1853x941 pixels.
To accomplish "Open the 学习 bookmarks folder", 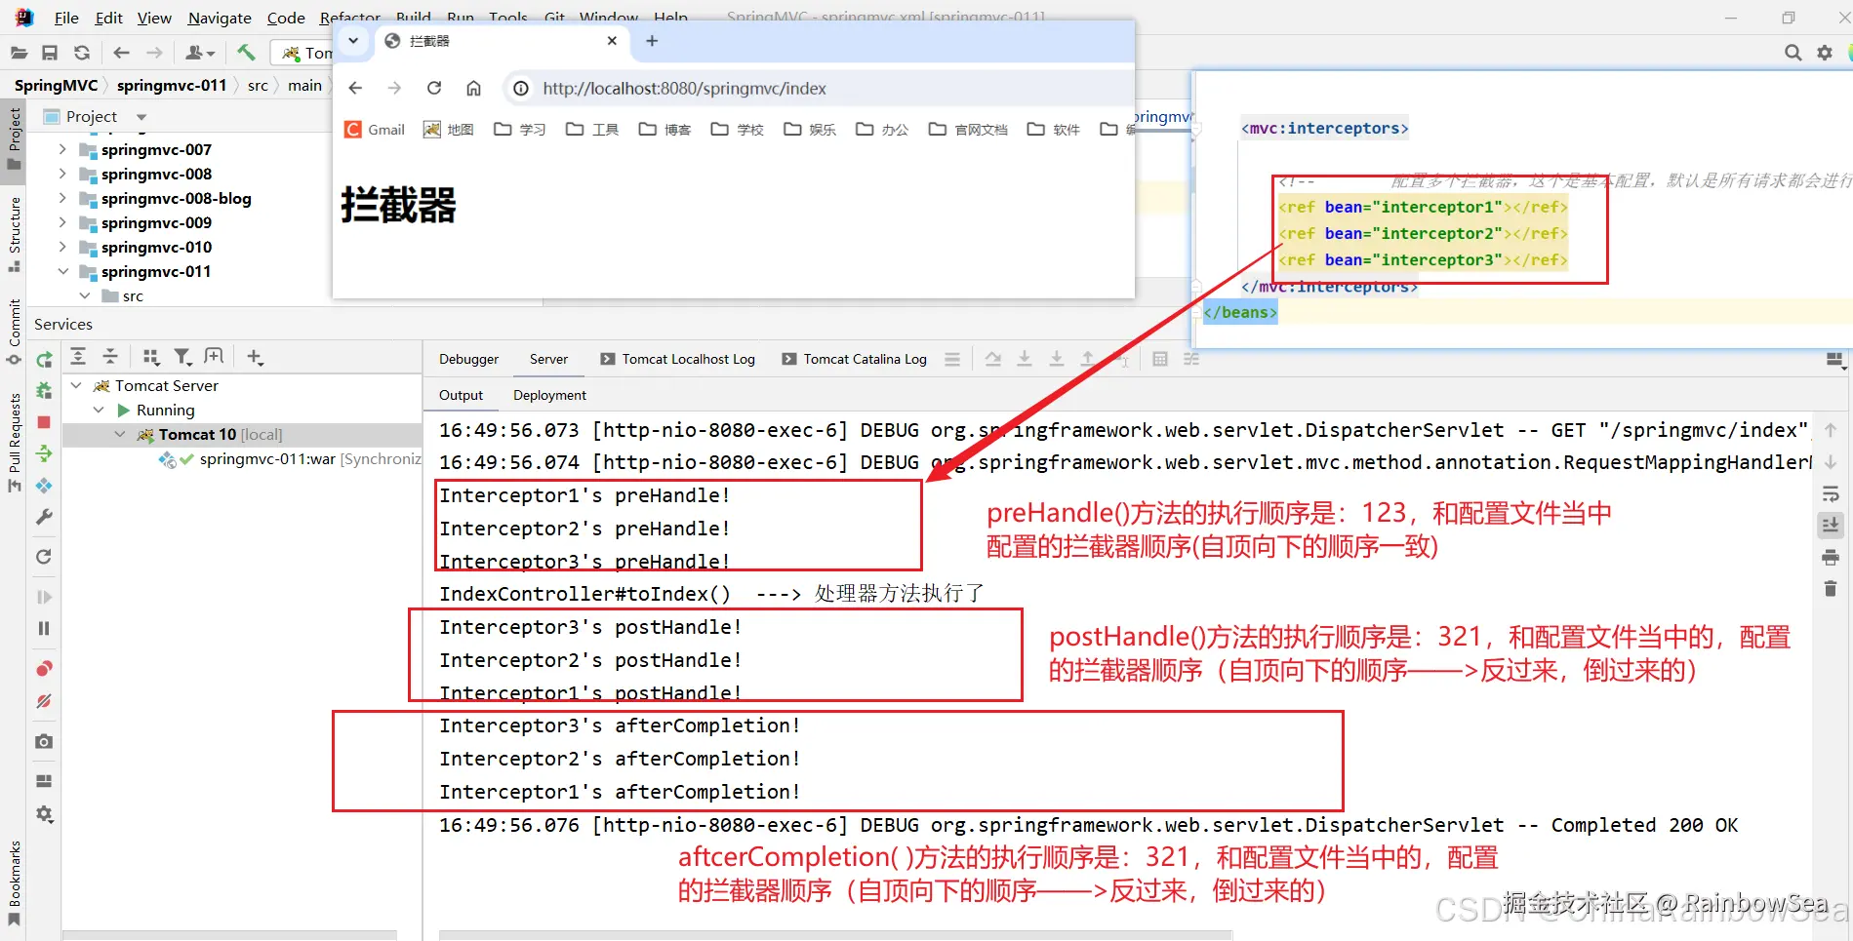I will pos(519,130).
